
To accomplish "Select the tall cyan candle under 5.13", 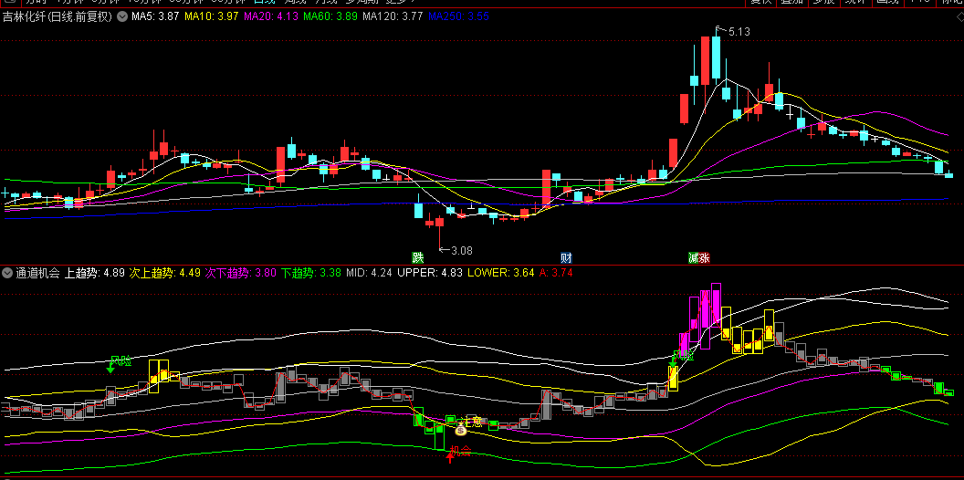I will point(716,57).
